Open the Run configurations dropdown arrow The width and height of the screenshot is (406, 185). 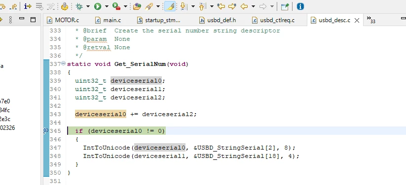point(107,6)
